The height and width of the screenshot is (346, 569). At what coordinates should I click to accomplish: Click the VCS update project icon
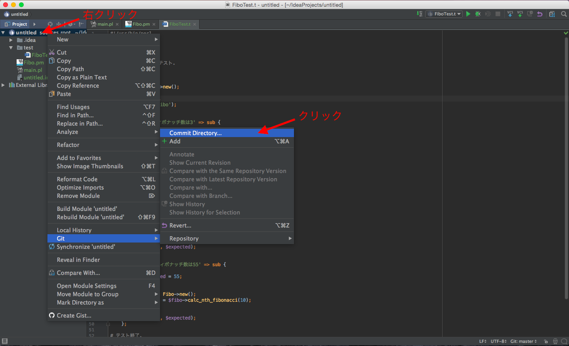[510, 14]
